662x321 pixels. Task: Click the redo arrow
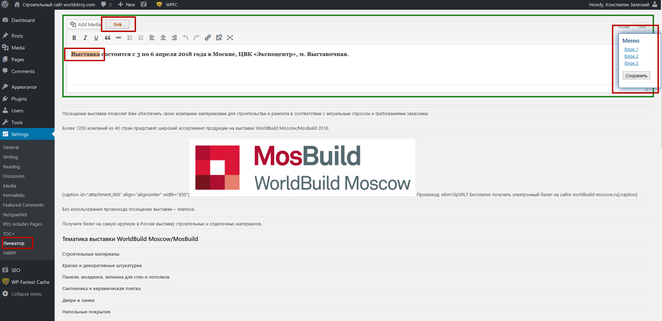click(x=197, y=38)
